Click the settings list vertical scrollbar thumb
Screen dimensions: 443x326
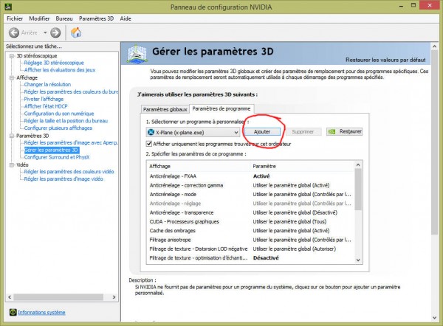tap(358, 190)
